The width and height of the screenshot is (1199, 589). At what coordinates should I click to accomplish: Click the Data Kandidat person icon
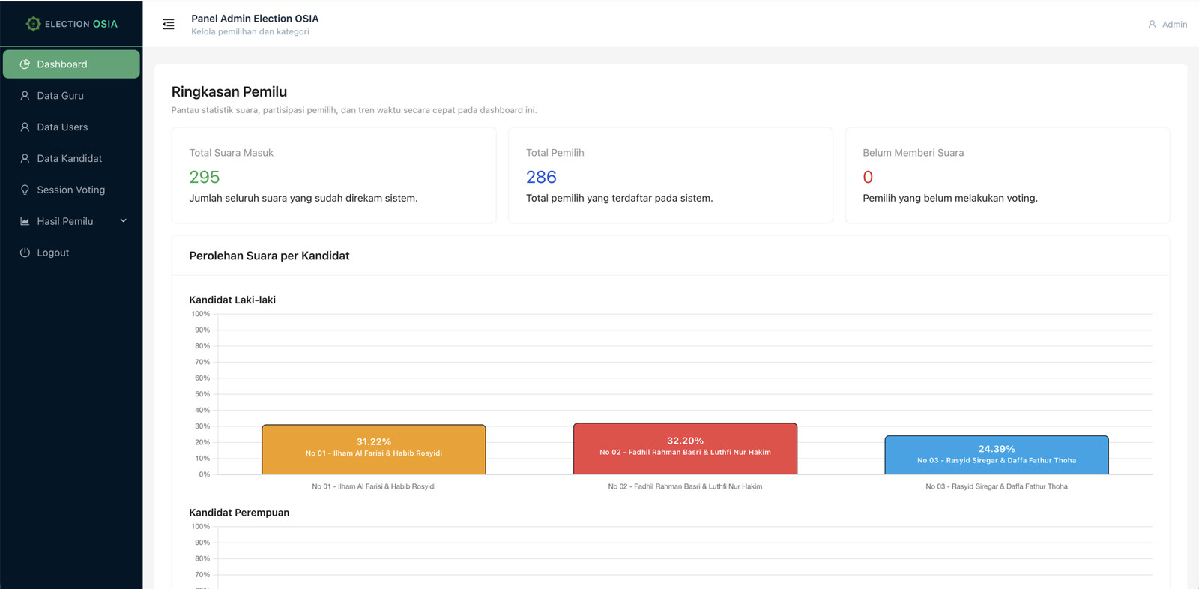click(x=25, y=159)
